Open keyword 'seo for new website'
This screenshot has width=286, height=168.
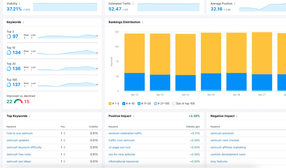coord(122,155)
